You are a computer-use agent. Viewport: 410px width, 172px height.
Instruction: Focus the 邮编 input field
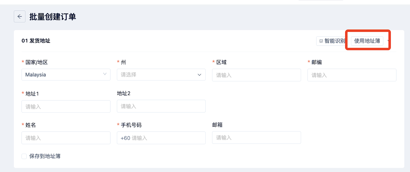click(352, 75)
